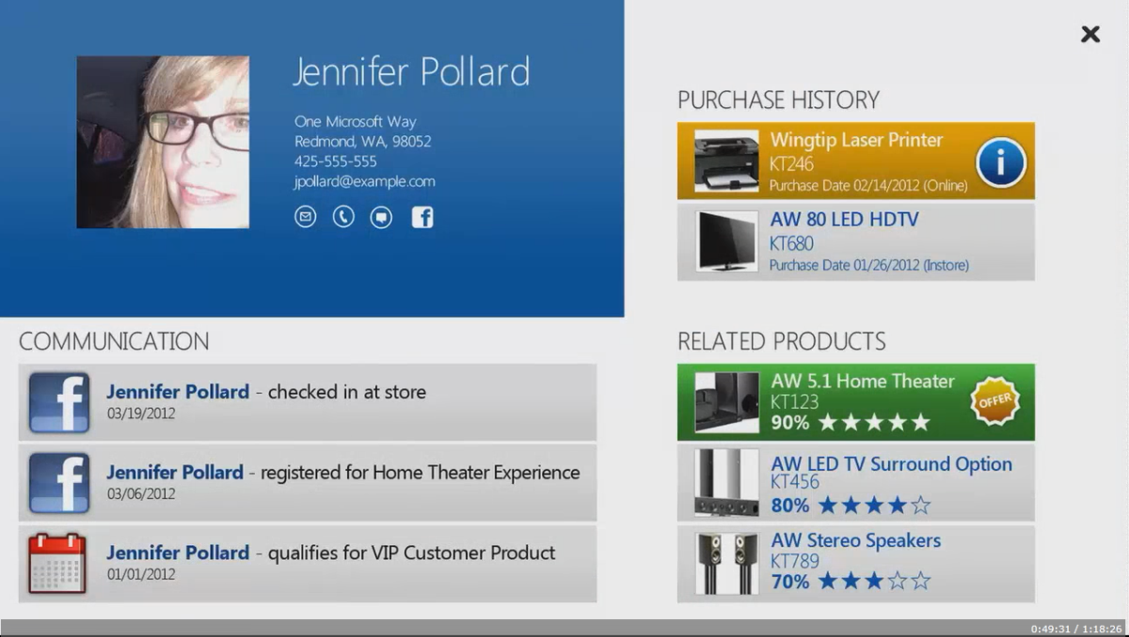Click the COMMUNICATION section heading
The width and height of the screenshot is (1129, 637).
click(x=114, y=341)
